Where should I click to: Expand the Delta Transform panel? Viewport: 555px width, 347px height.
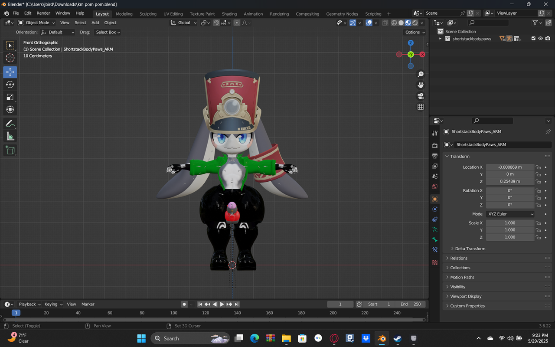tap(470, 249)
